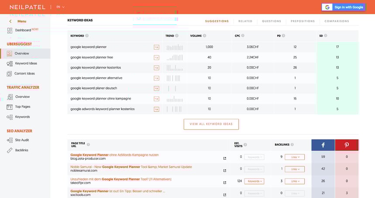
Task: Click trend chart for google keyword planner free
Action: (175, 57)
